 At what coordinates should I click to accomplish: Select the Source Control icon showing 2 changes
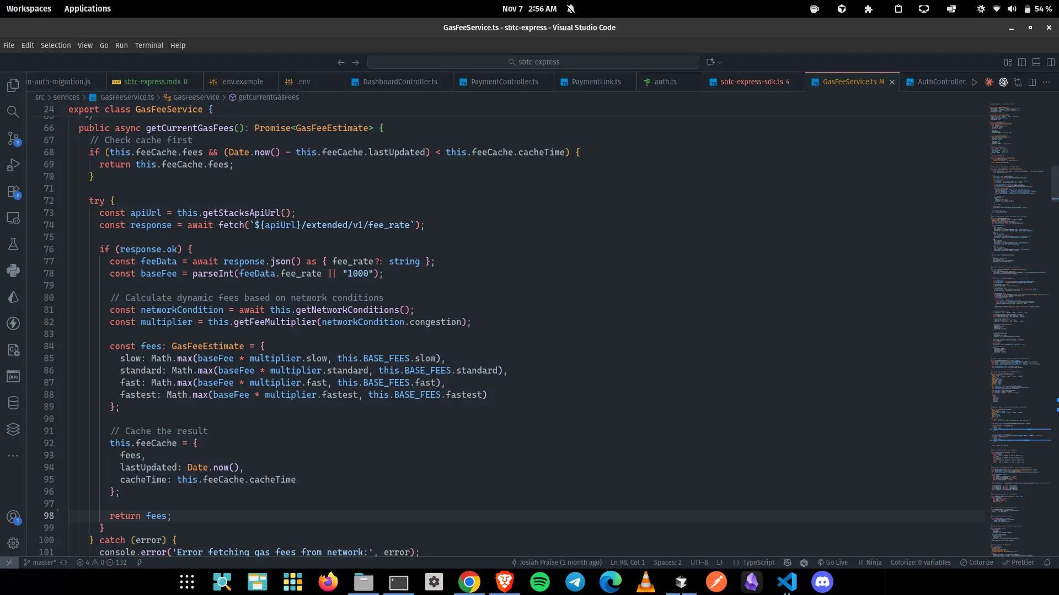[13, 138]
